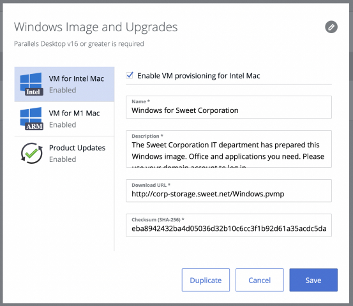Click the Windows Image and Upgrades title
353x306 pixels.
pos(96,27)
